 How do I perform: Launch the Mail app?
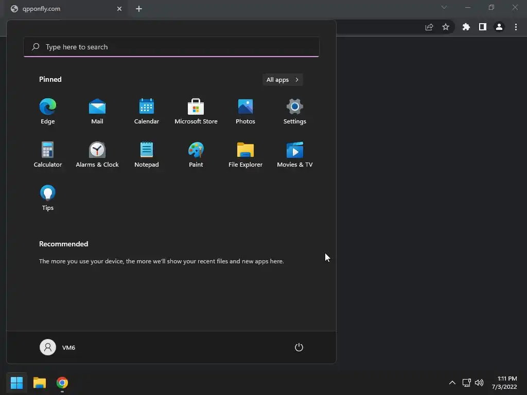[x=97, y=112]
